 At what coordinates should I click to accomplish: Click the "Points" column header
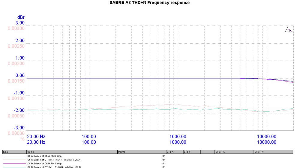142,152
